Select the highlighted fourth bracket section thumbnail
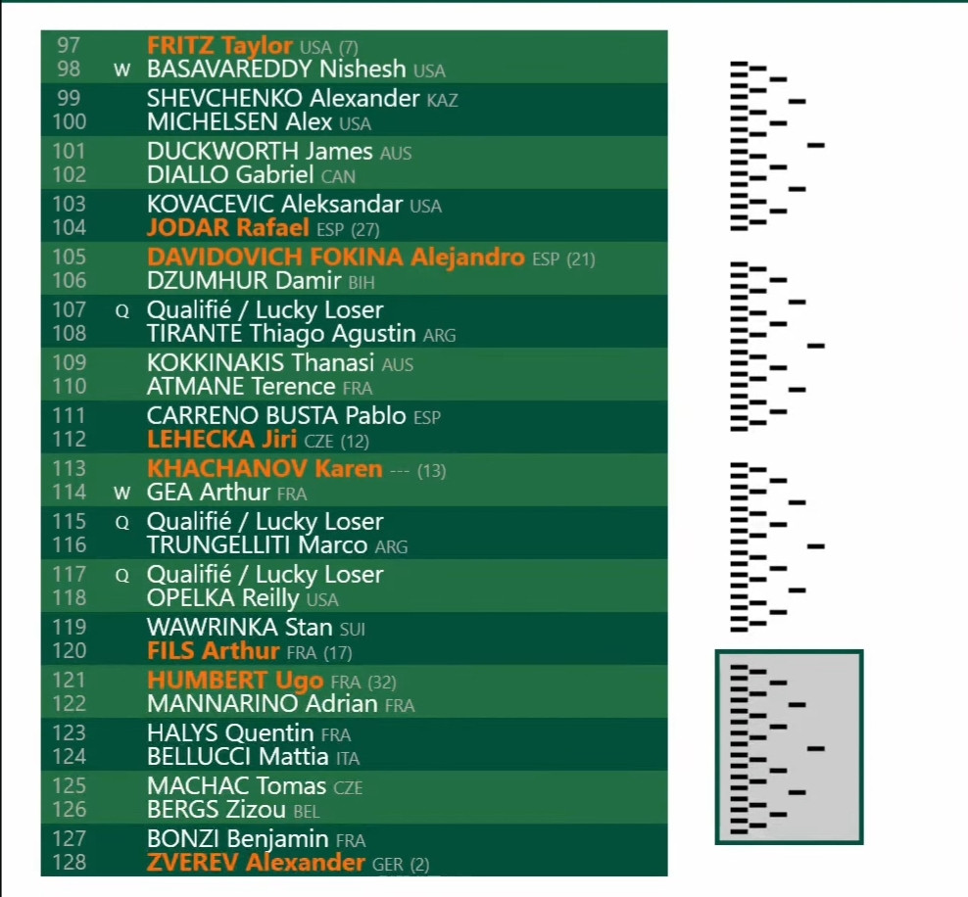Viewport: 968px width, 897px height. pos(789,747)
